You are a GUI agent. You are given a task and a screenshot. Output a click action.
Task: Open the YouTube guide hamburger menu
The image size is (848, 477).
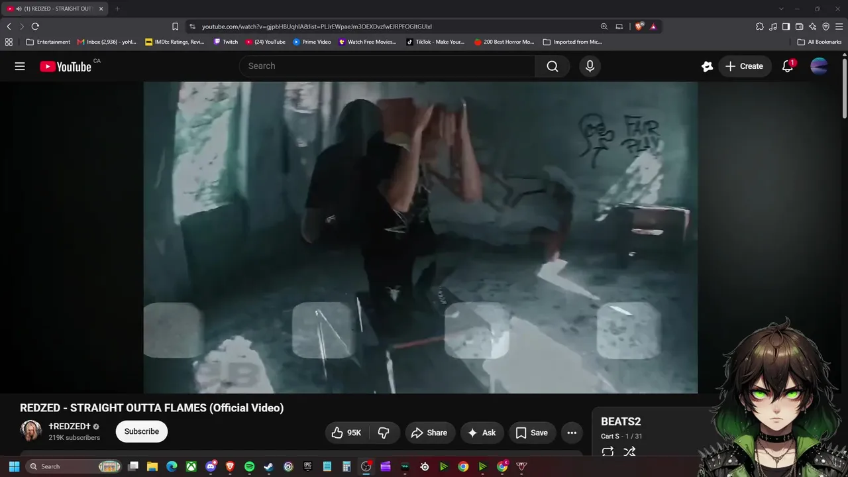pyautogui.click(x=20, y=66)
